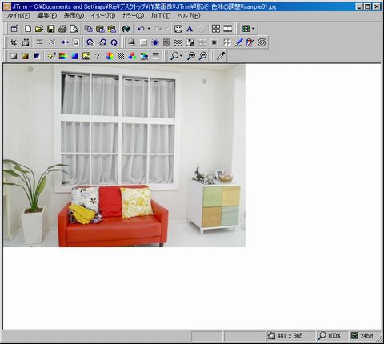This screenshot has height=344, width=384.
Task: Expand the undo history dropdown arrow
Action: click(x=149, y=29)
